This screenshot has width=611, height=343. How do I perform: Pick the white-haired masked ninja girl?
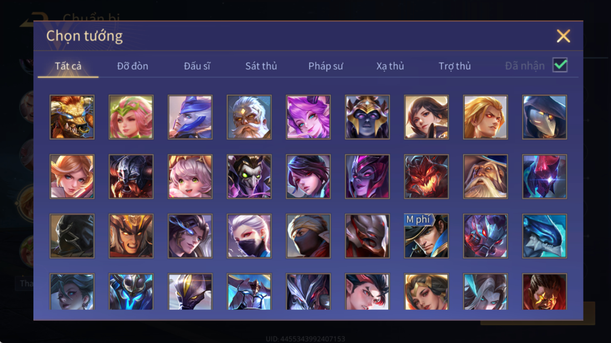249,236
